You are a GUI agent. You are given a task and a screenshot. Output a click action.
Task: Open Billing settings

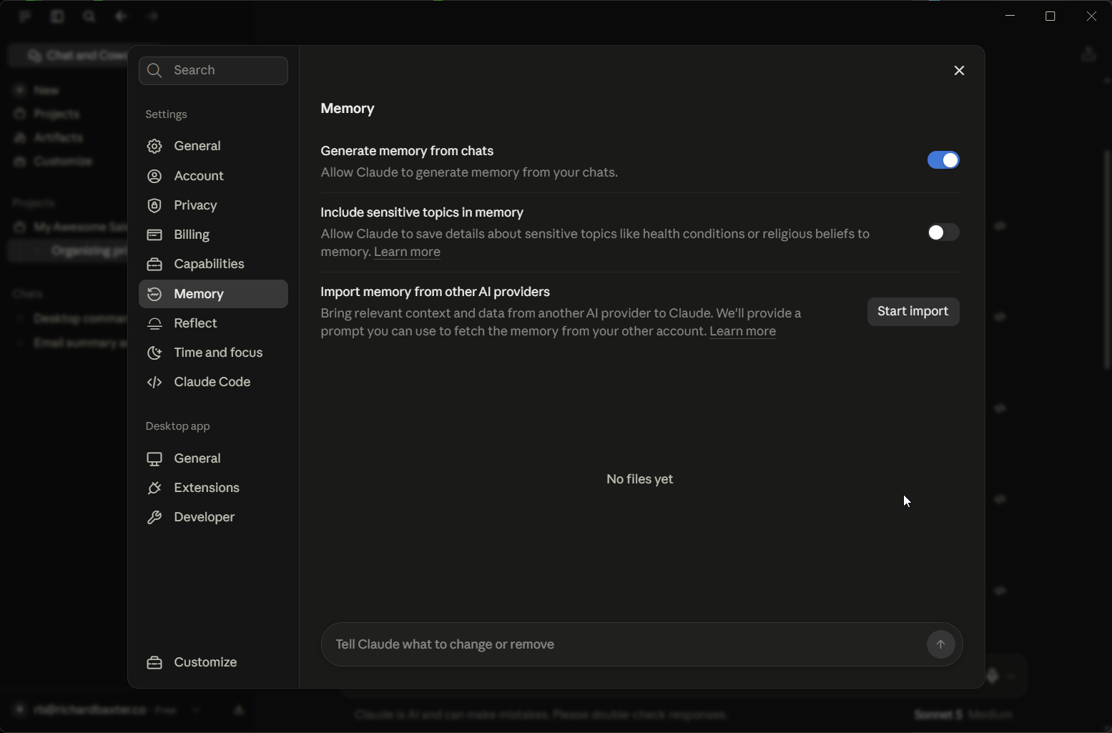coord(213,235)
